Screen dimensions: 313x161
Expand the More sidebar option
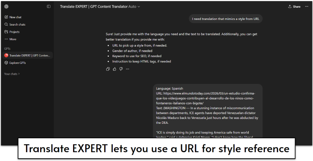pyautogui.click(x=10, y=39)
